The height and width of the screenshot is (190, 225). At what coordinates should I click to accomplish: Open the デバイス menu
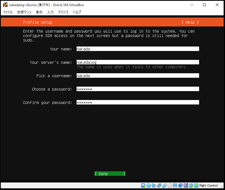pos(63,12)
